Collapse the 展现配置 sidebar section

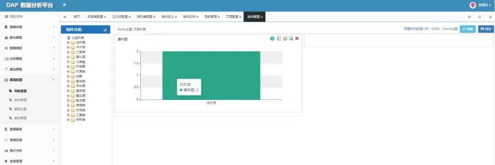(29, 80)
